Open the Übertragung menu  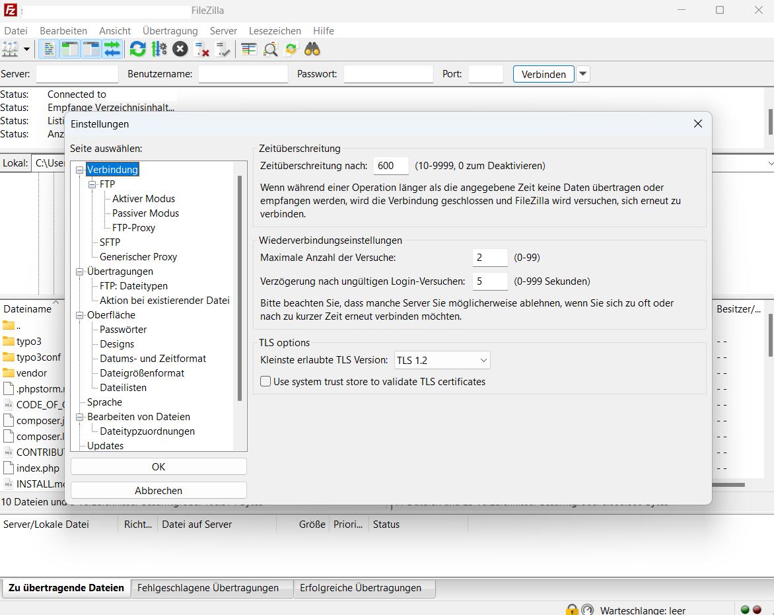(x=170, y=30)
